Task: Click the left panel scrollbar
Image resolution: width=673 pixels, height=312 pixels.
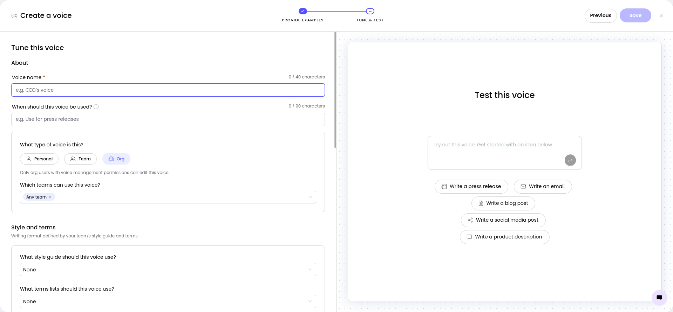Action: 335,90
